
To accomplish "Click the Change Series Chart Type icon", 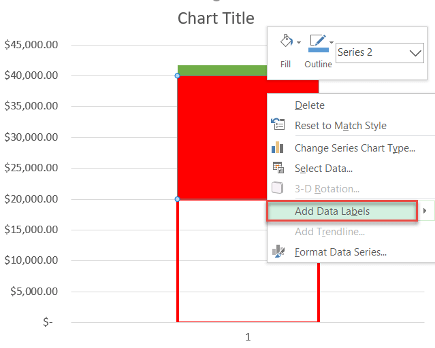I will 278,147.
